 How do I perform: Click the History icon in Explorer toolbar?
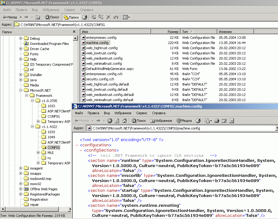point(85,17)
